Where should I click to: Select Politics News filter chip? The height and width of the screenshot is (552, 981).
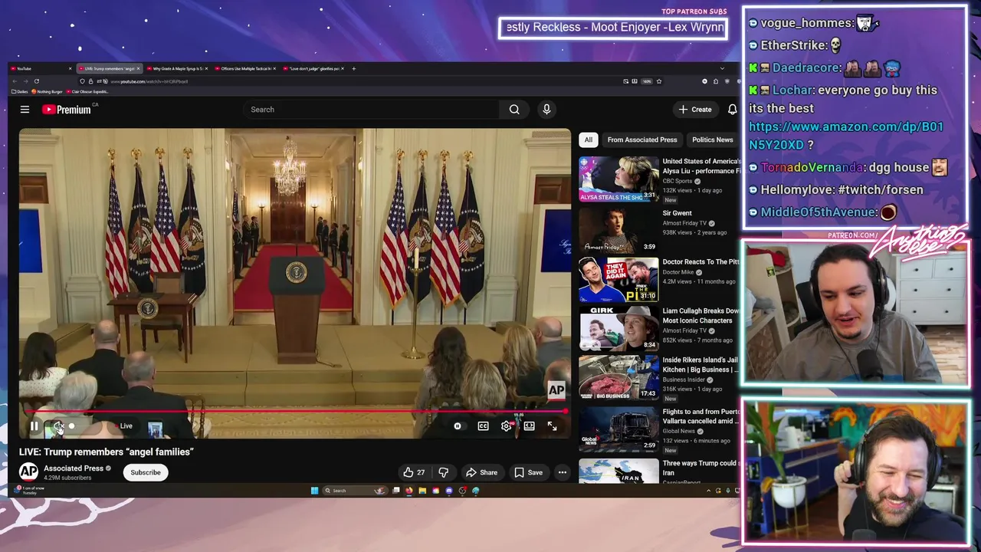pyautogui.click(x=713, y=140)
